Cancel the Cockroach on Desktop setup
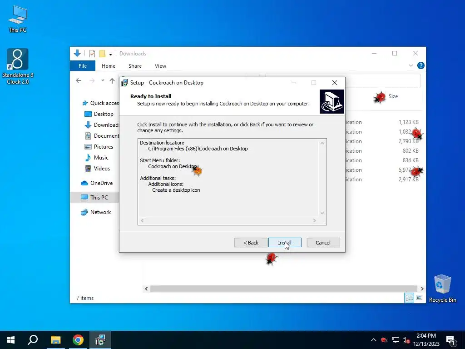The height and width of the screenshot is (349, 465). [323, 243]
